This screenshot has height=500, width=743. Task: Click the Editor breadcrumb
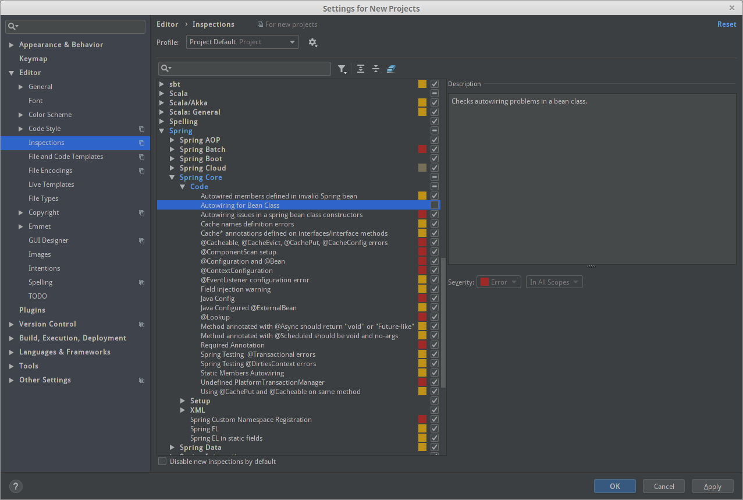pyautogui.click(x=168, y=24)
